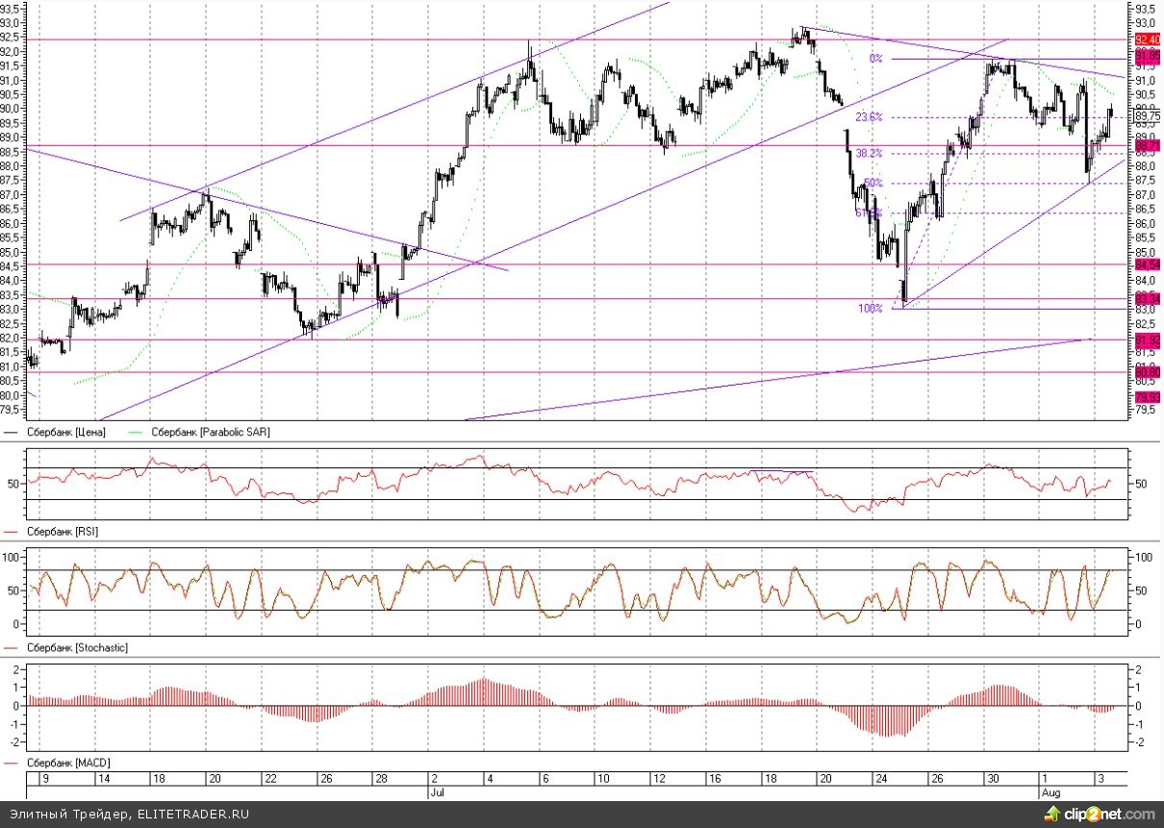
Task: Click the 100% Fibonacci level label
Action: coord(870,309)
